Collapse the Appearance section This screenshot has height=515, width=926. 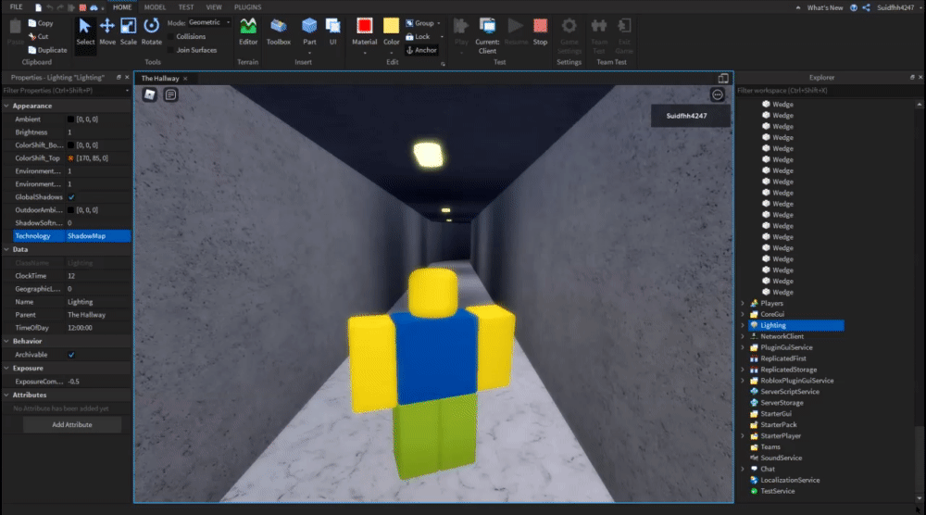tap(6, 106)
